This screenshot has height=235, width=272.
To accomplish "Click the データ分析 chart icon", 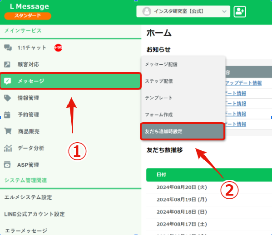I will [8, 148].
